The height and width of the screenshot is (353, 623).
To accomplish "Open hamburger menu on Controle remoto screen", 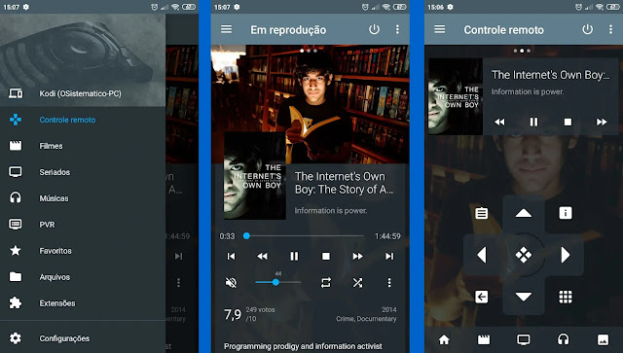I will (439, 29).
